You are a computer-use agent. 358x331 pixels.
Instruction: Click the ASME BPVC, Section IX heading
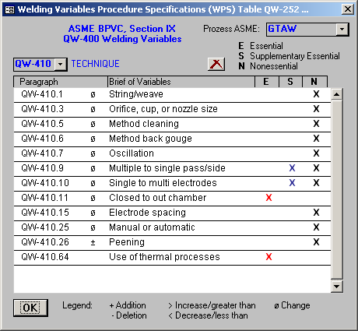[x=122, y=29]
